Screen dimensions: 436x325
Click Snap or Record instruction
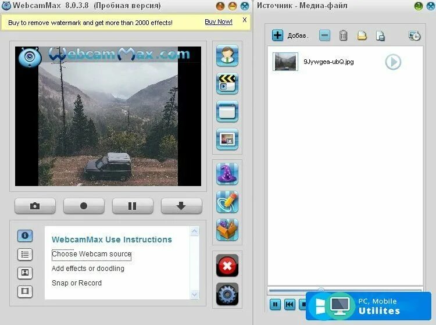[77, 283]
